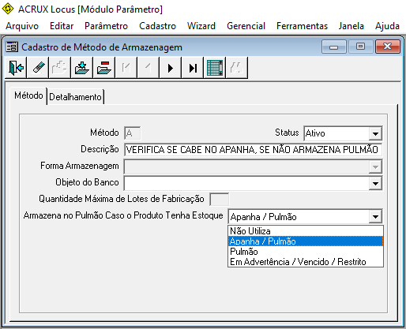Go to the previous record arrow

tap(148, 68)
